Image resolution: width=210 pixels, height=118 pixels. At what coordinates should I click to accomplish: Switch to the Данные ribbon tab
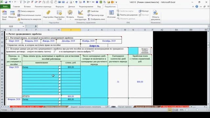point(72,7)
